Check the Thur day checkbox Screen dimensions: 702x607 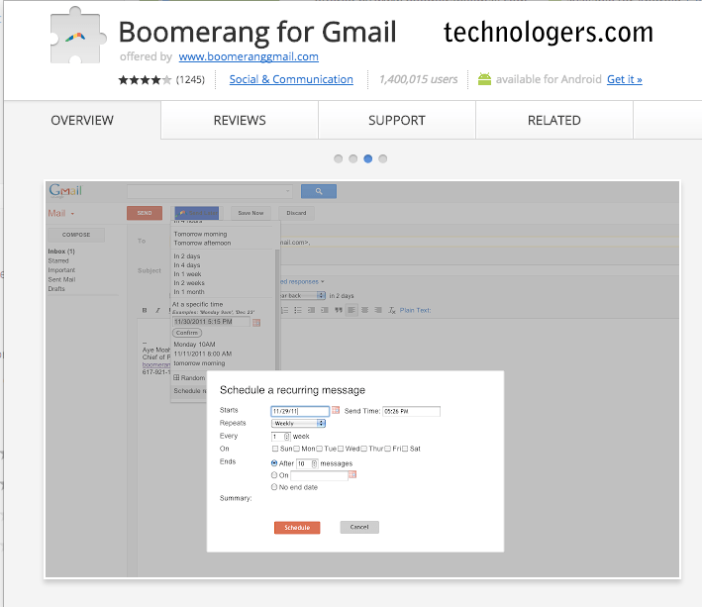pos(364,449)
